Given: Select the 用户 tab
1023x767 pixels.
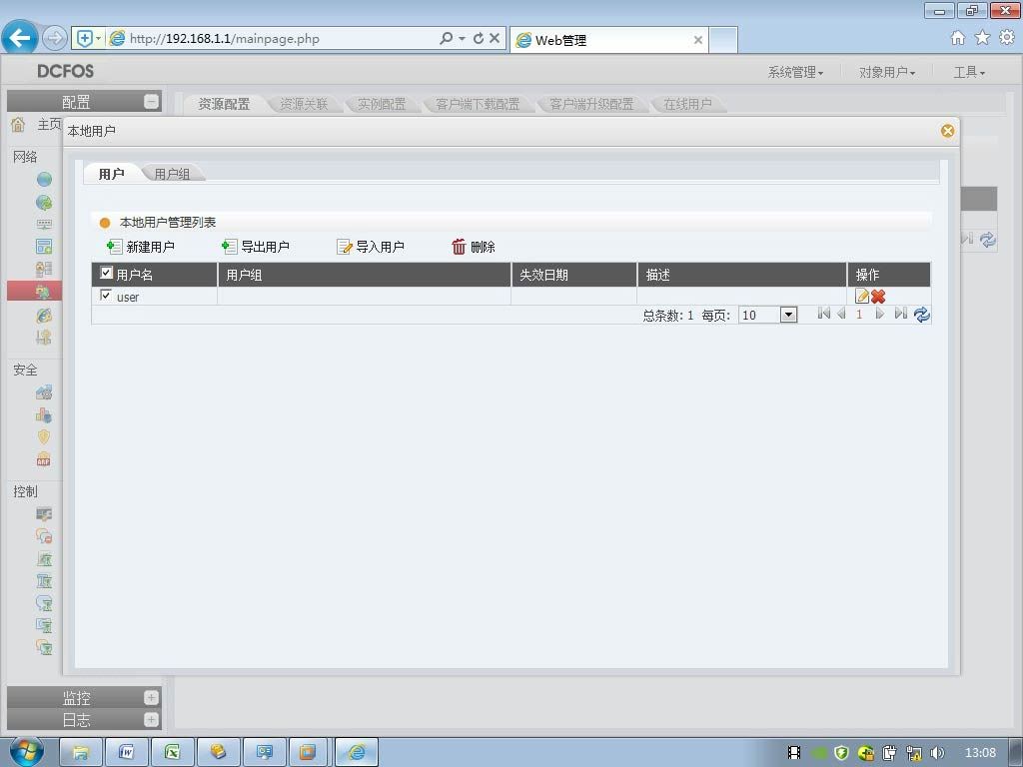Looking at the screenshot, I should [111, 174].
